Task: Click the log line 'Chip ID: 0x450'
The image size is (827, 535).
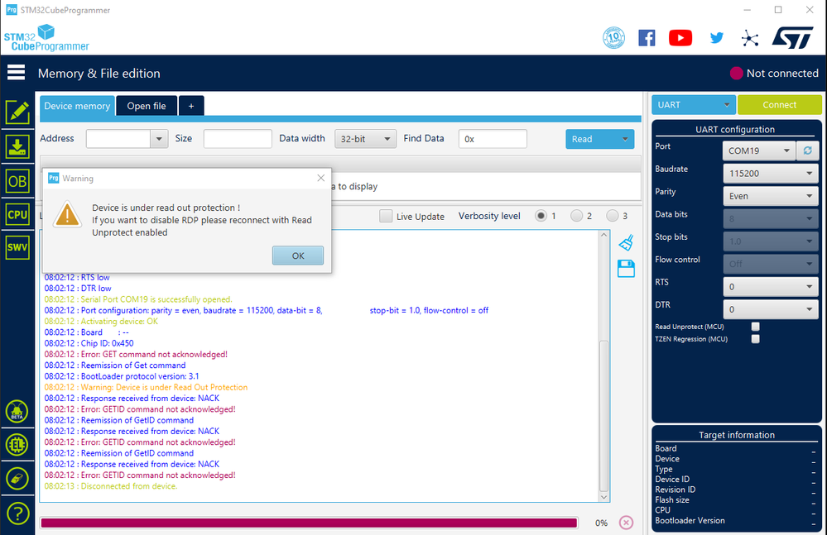Action: [89, 343]
